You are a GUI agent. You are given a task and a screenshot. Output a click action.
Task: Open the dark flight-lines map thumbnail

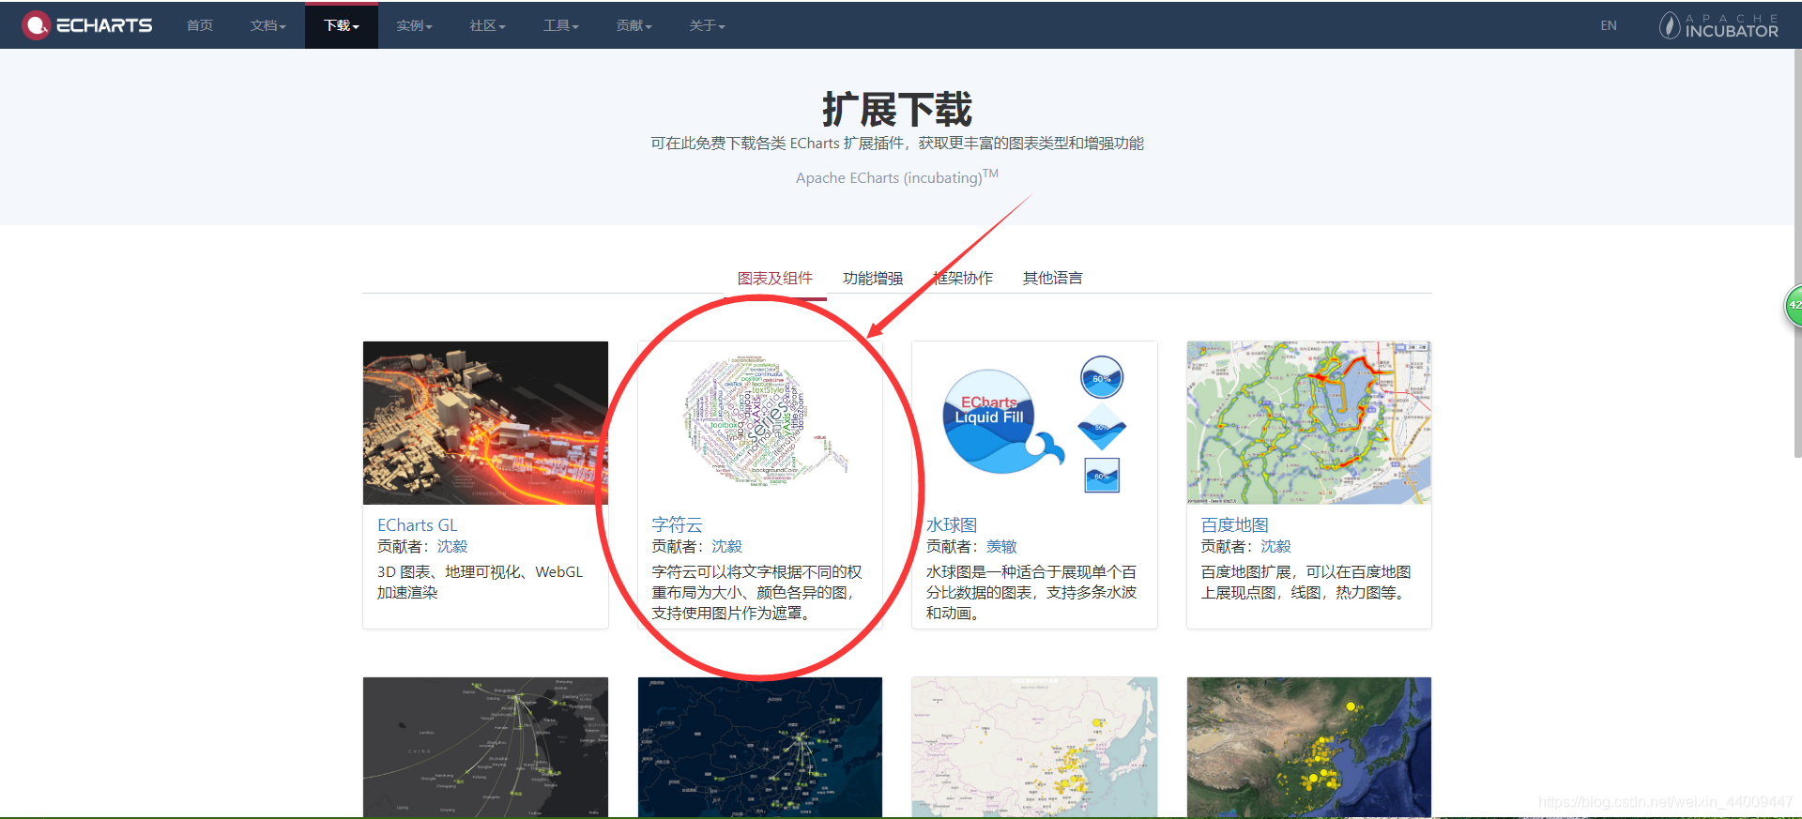(x=485, y=748)
